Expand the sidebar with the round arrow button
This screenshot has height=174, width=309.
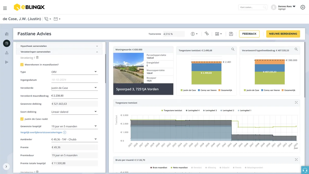pos(6,167)
